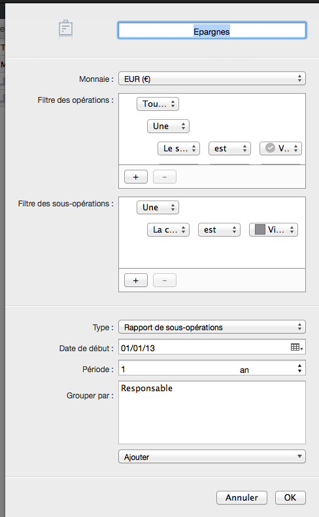The image size is (319, 517).
Task: Open the gray swatch 'Vi...' value dropdown
Action: [x=273, y=230]
